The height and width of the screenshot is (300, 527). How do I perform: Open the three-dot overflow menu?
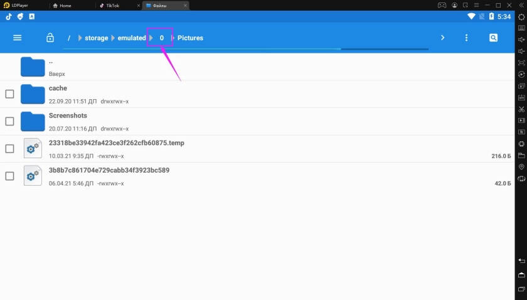click(466, 38)
